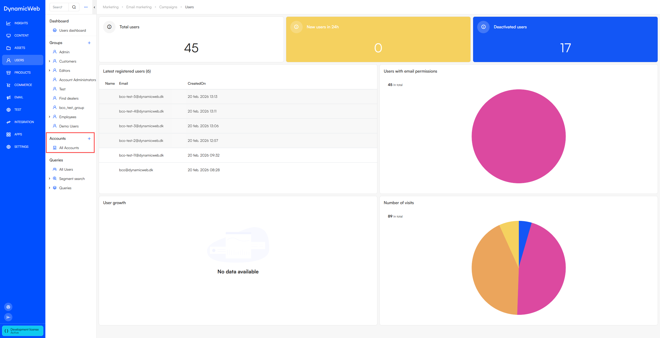This screenshot has width=660, height=338.
Task: Collapse the navigation panel with the chevron
Action: [x=94, y=7]
